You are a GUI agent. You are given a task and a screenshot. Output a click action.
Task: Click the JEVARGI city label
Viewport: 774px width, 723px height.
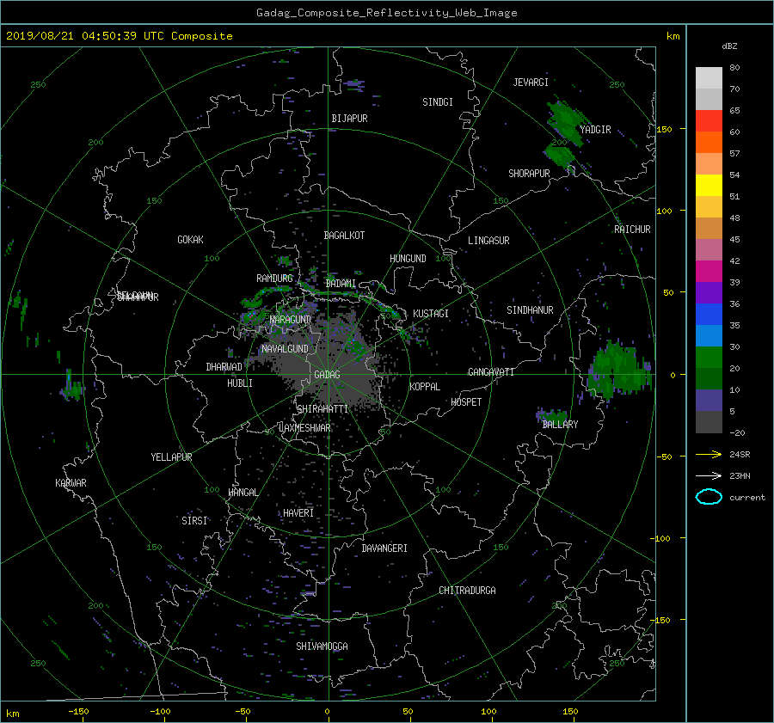click(531, 83)
